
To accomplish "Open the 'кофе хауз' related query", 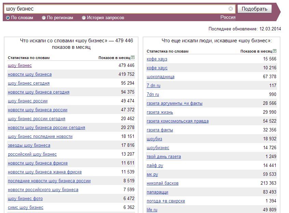I will point(157,59).
